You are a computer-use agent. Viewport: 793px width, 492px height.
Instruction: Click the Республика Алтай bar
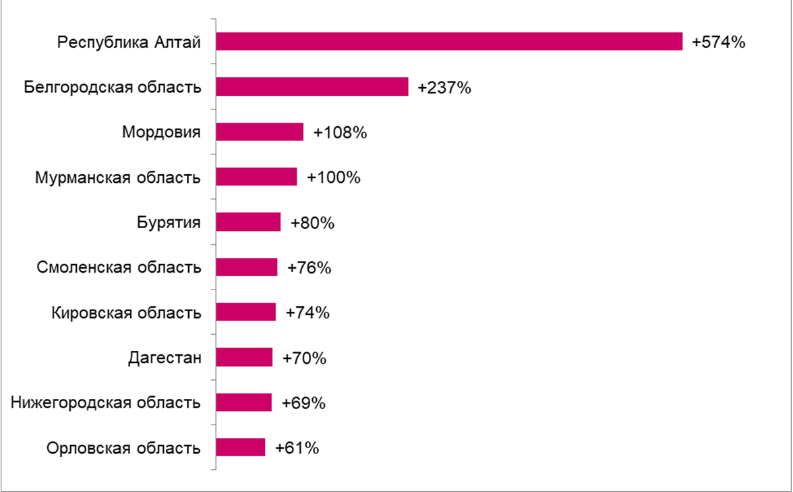tap(449, 42)
